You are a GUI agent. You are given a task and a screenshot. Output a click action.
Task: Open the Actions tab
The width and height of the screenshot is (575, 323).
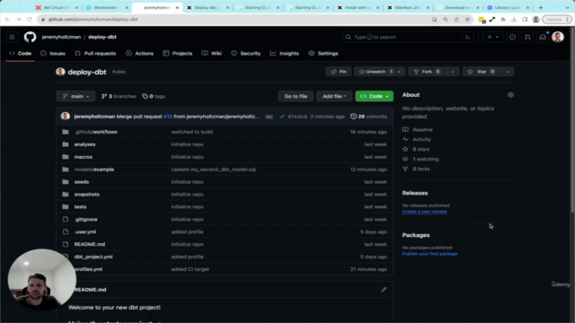[x=140, y=54]
